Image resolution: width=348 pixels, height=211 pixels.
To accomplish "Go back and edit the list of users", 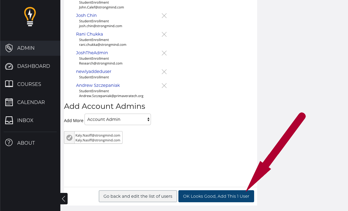I will [138, 196].
